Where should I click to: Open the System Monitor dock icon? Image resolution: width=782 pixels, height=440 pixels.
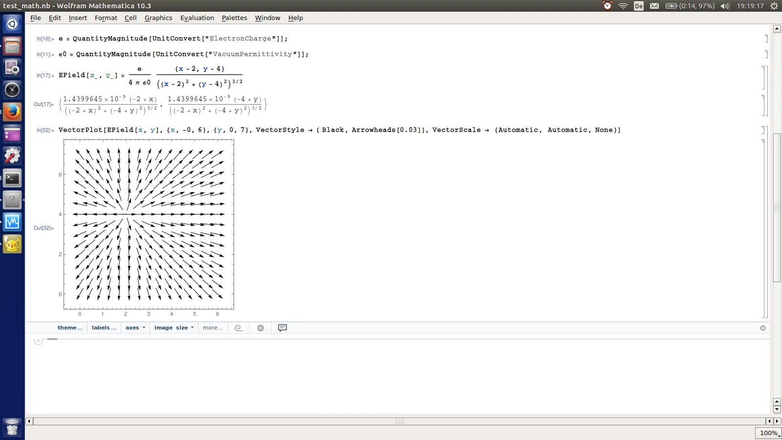point(12,222)
